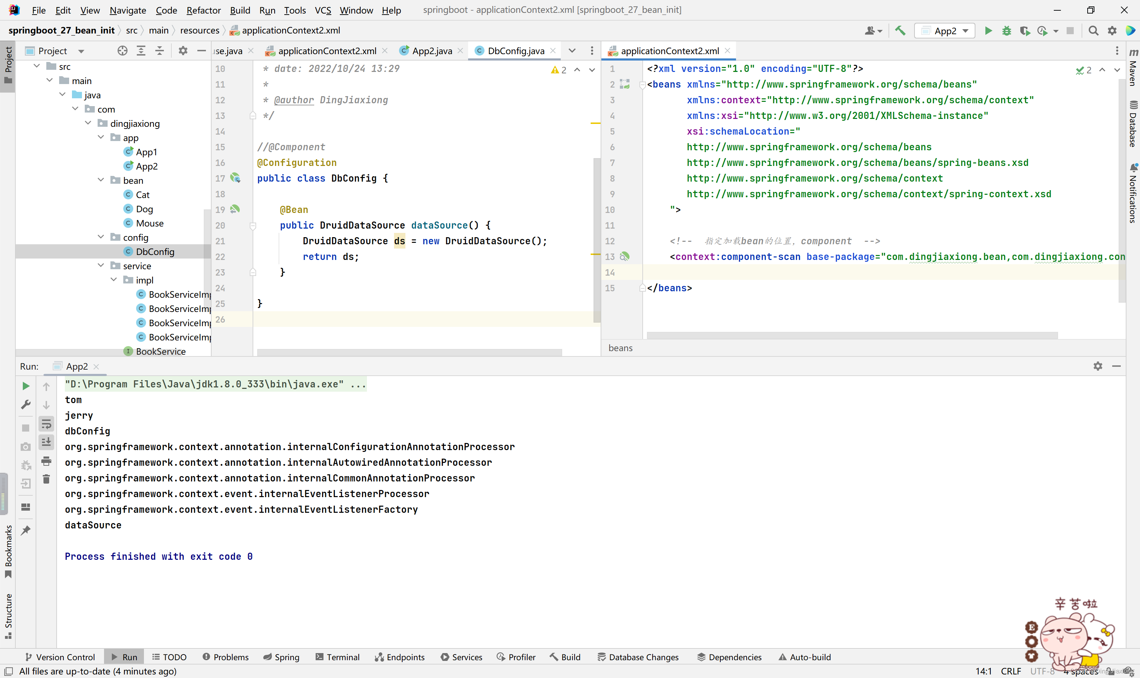Click DbConfig editor horizontal scrollbar
The height and width of the screenshot is (678, 1140).
(409, 353)
